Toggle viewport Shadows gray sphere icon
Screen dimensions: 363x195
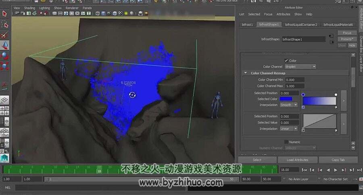click(x=132, y=13)
